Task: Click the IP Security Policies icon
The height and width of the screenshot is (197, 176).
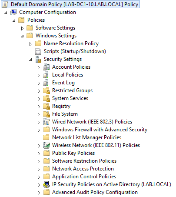Action: [46, 184]
